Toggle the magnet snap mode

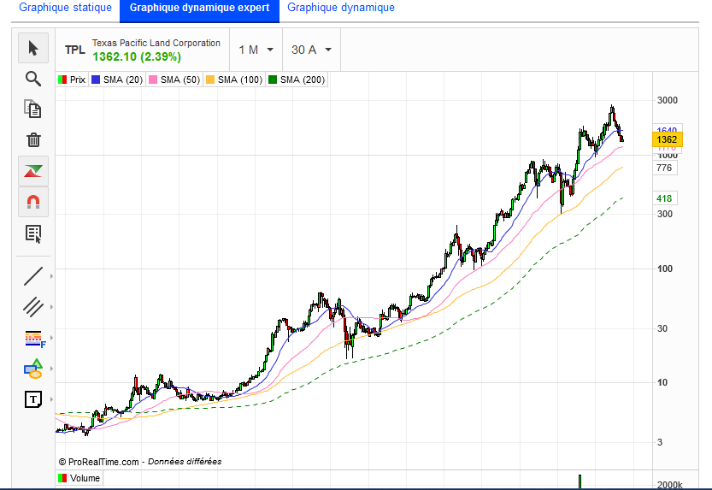(33, 202)
